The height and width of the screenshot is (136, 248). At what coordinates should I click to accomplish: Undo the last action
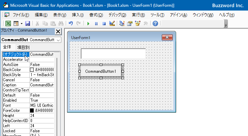(71, 23)
